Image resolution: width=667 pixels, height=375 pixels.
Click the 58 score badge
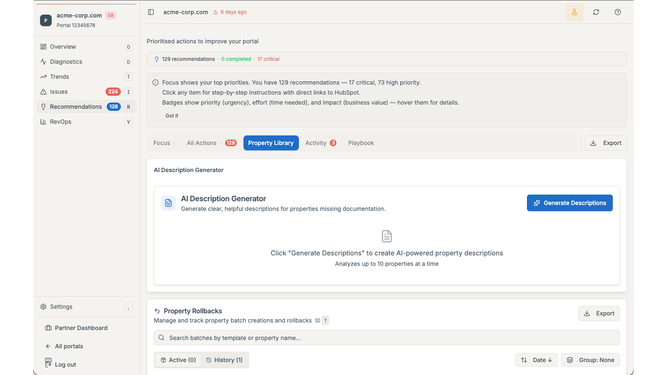click(x=110, y=15)
